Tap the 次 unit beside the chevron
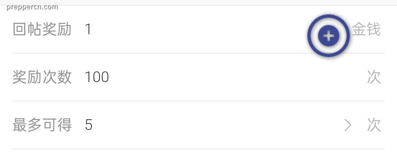 coord(374,125)
